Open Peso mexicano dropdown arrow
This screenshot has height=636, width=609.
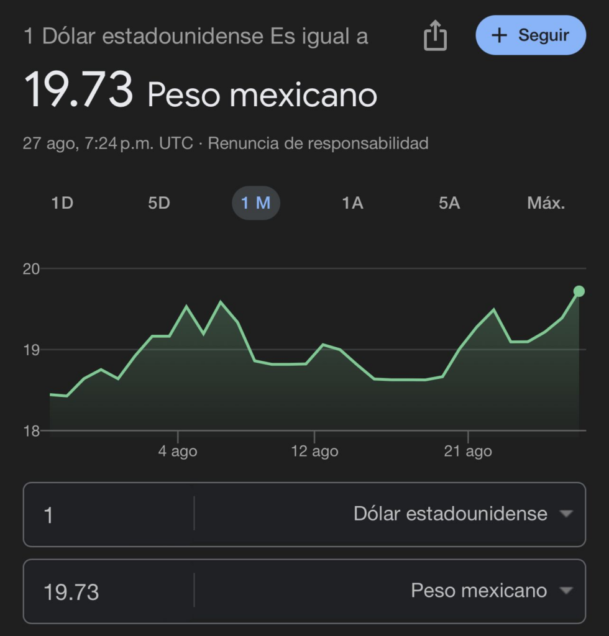pyautogui.click(x=566, y=591)
